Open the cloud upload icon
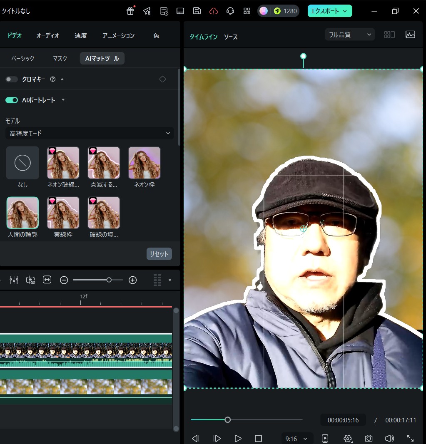 point(214,11)
